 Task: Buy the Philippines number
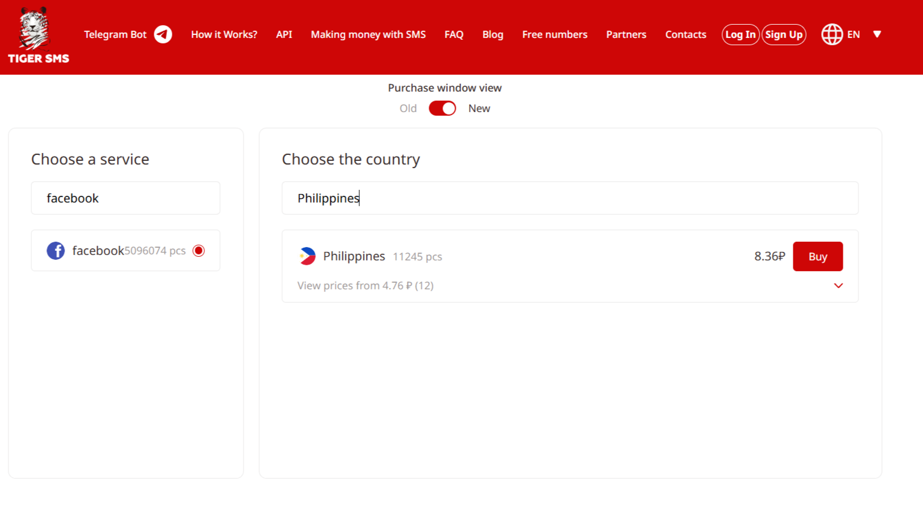817,256
